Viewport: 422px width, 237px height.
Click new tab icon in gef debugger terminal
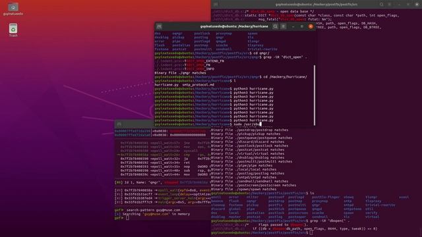[119, 124]
